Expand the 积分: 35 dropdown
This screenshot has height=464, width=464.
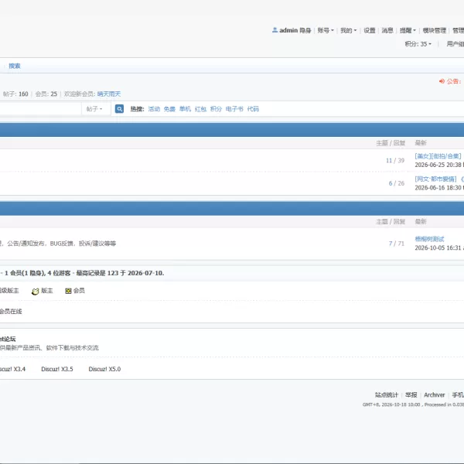418,44
